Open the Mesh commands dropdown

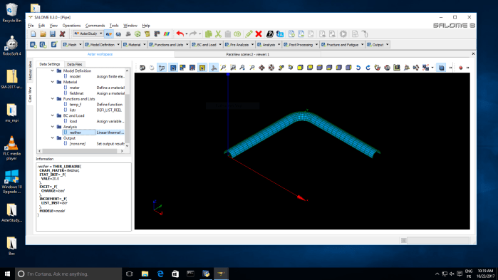coord(72,45)
